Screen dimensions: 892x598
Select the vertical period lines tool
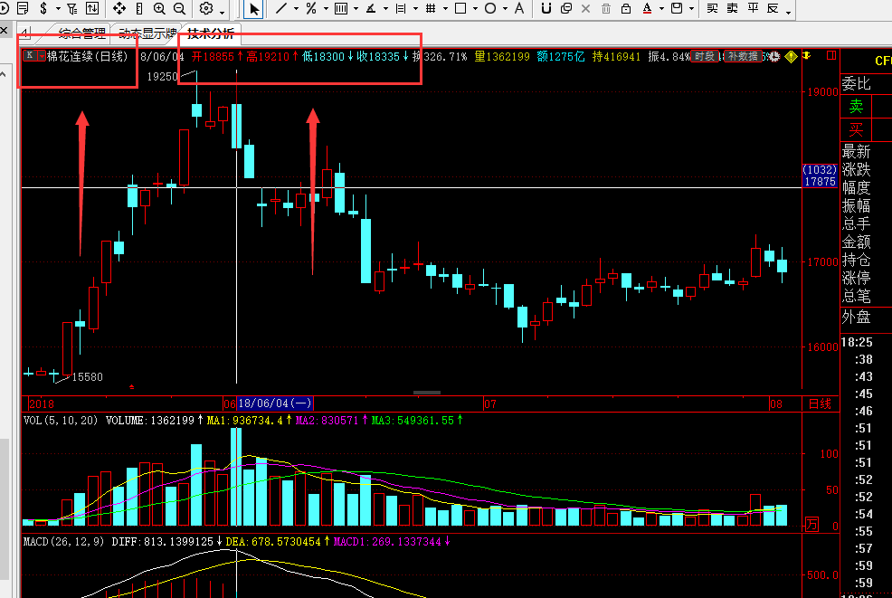[341, 8]
